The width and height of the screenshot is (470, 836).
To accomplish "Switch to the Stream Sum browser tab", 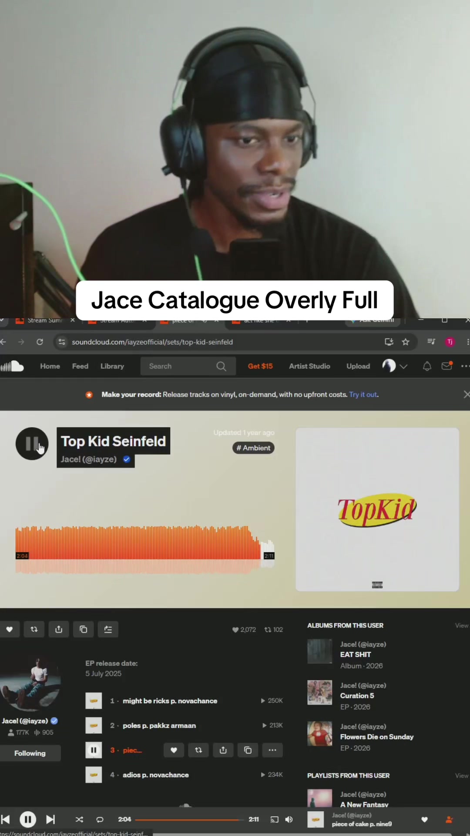I will (44, 320).
